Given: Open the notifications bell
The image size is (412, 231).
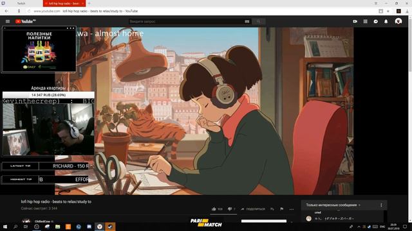Looking at the screenshot, I should pos(386,21).
